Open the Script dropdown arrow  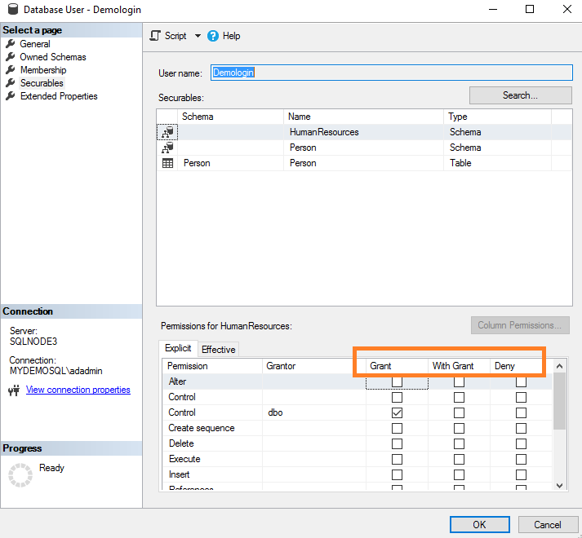tap(198, 36)
